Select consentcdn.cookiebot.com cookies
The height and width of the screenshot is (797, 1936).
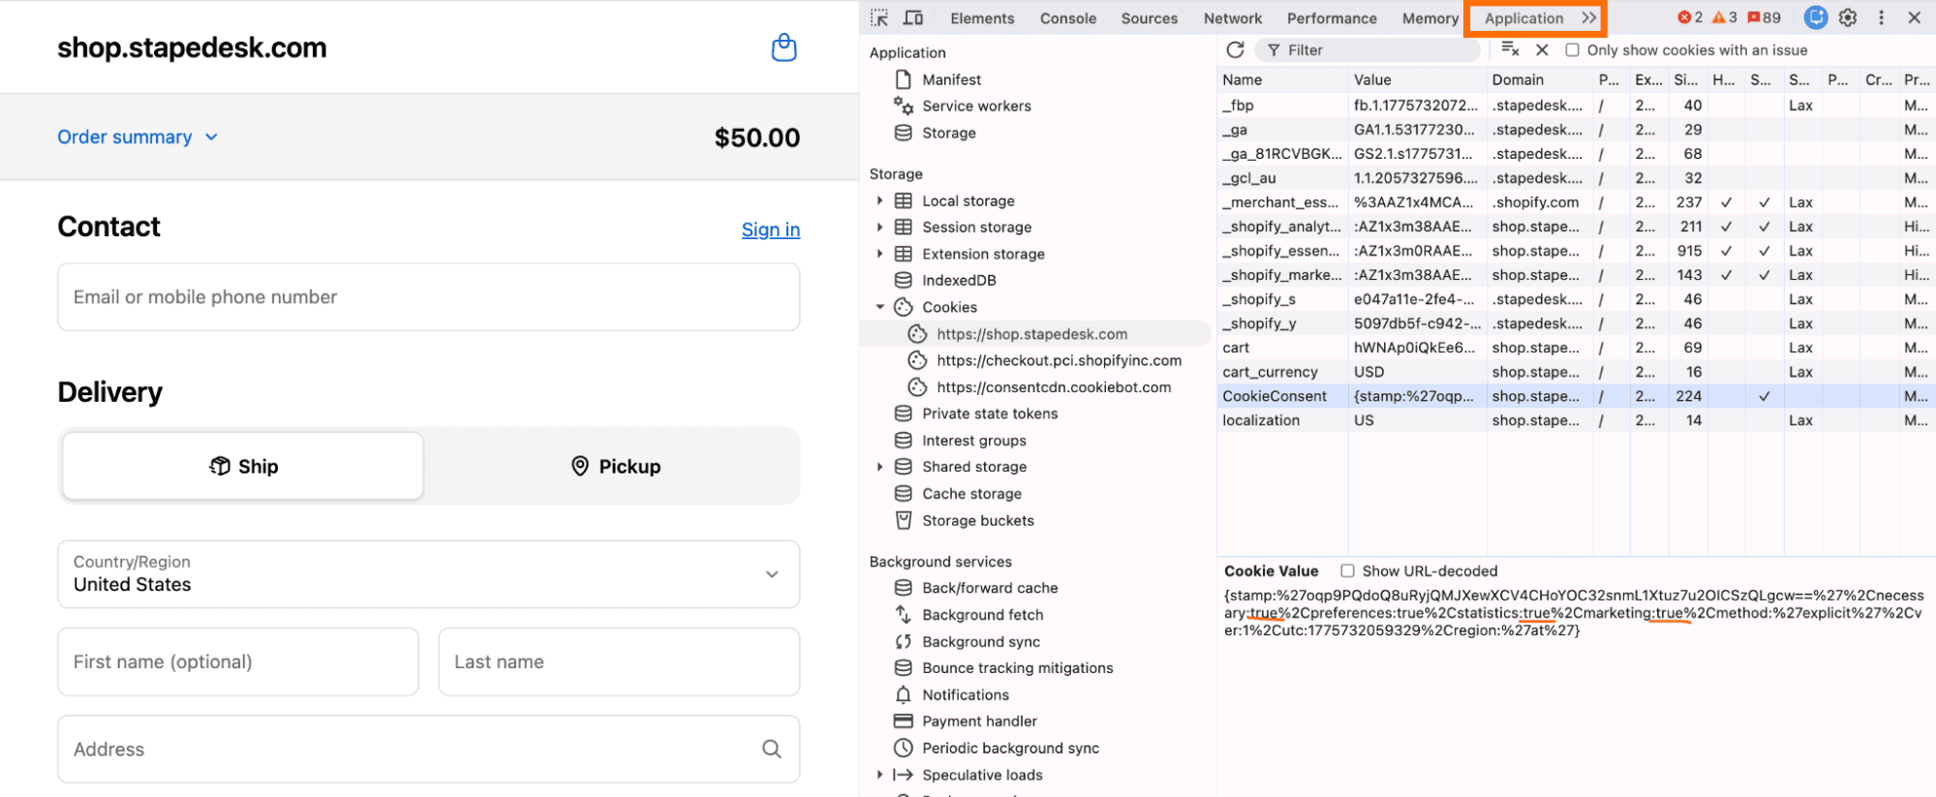coord(1053,387)
